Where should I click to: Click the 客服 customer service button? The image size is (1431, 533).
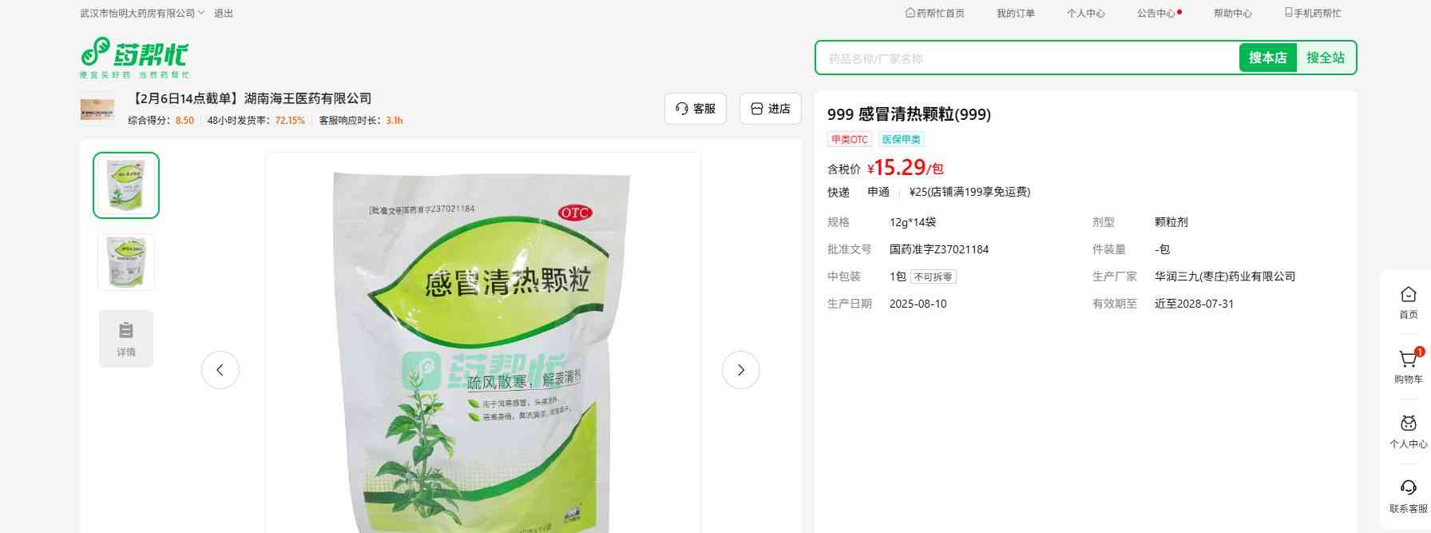click(696, 109)
